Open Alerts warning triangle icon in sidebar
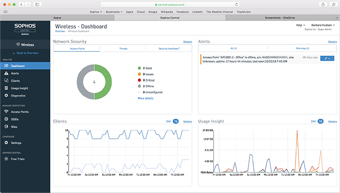This screenshot has height=193, width=340. click(6, 74)
